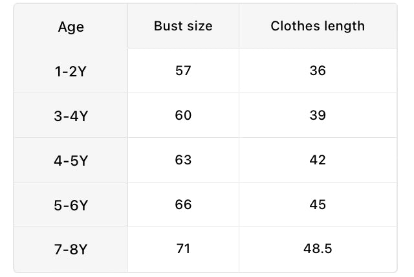The image size is (414, 277).
Task: Pick the bust size cell for age 7-8Y
Action: pos(183,249)
